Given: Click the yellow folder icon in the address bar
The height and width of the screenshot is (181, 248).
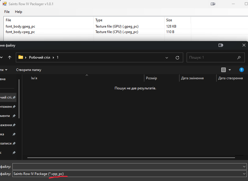Looking at the screenshot, I should click(x=21, y=57).
